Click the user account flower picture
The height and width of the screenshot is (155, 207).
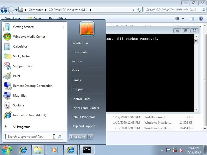[x=87, y=28]
